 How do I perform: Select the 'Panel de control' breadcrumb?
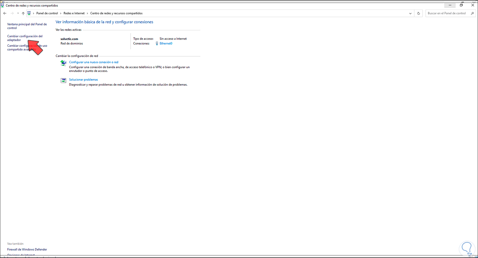(47, 13)
